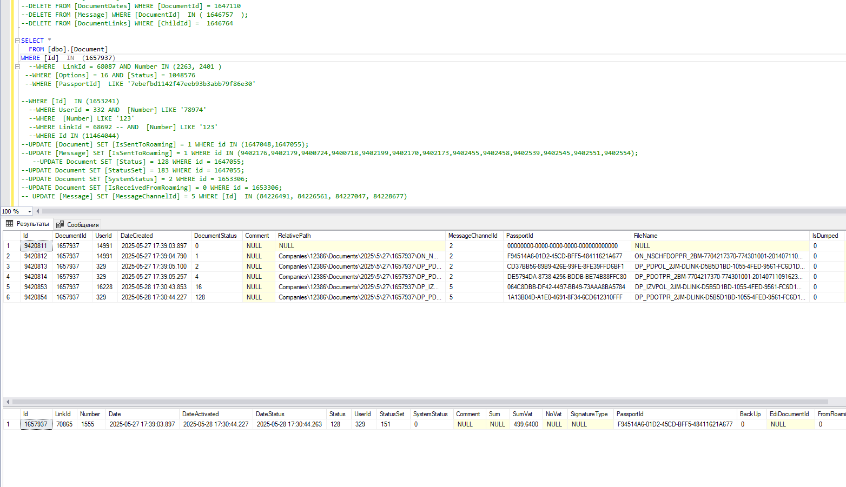
Task: Select the MessageChannelId column header
Action: pyautogui.click(x=472, y=236)
